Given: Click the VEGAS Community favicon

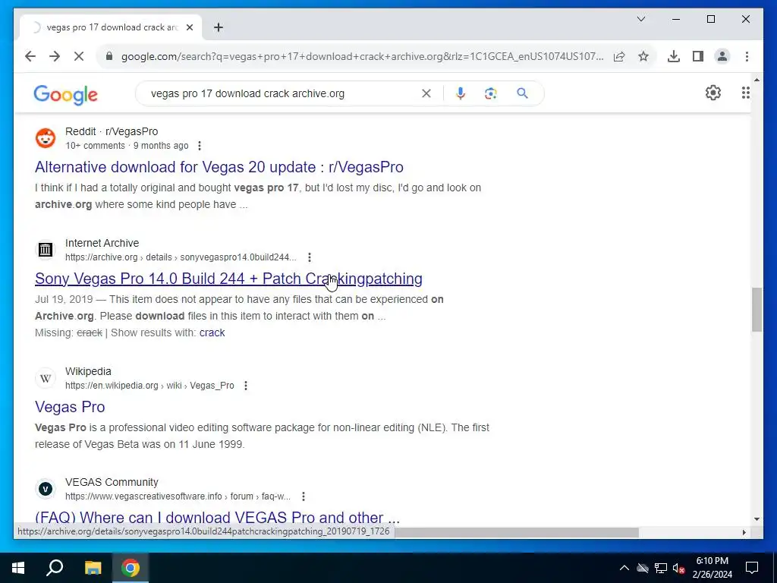Looking at the screenshot, I should (x=46, y=489).
